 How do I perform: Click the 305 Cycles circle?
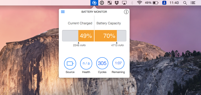[x=102, y=63]
